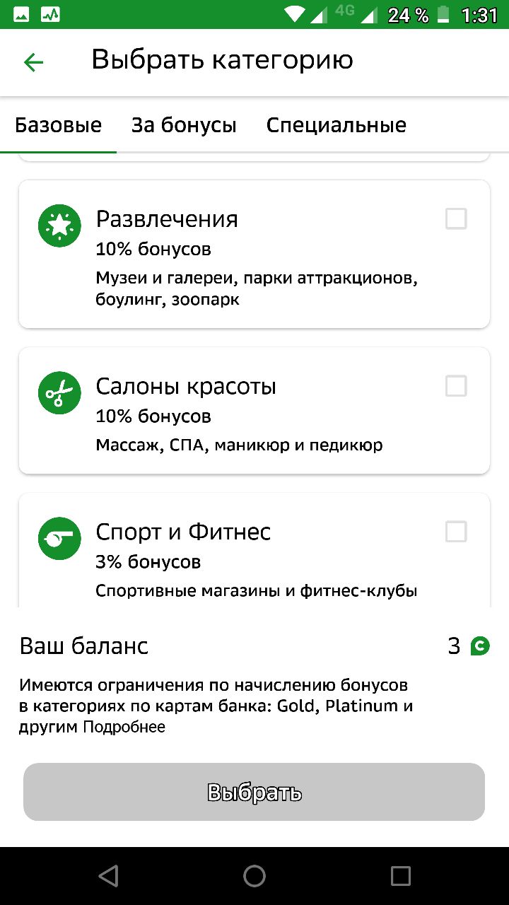
Task: Enable the Салоны красоты checkbox
Action: coord(456,386)
